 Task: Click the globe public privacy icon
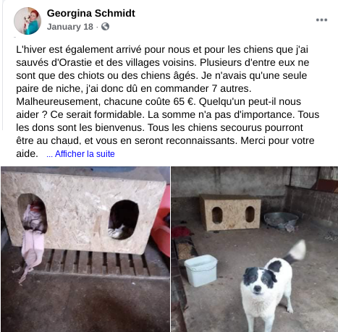pyautogui.click(x=105, y=26)
